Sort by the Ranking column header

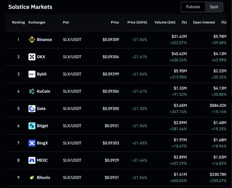point(18,22)
